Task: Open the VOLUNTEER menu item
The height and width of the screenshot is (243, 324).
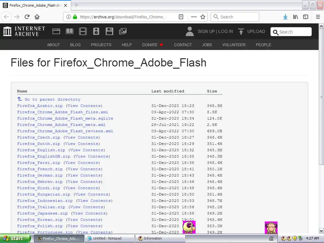Action: coord(234,45)
